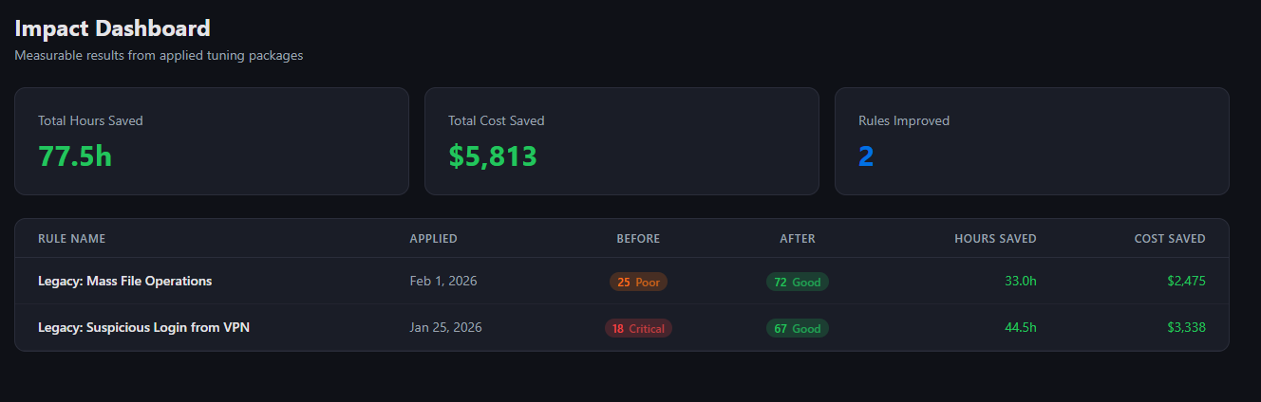Open Legacy: Suspicious Login from VPN rule
This screenshot has height=402, width=1261.
143,328
